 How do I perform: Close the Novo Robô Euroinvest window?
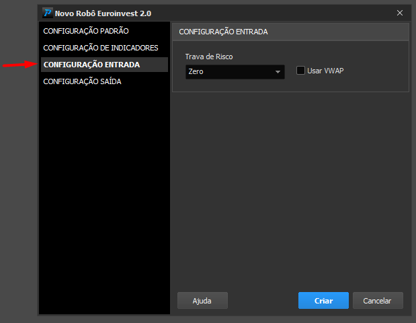tap(400, 13)
